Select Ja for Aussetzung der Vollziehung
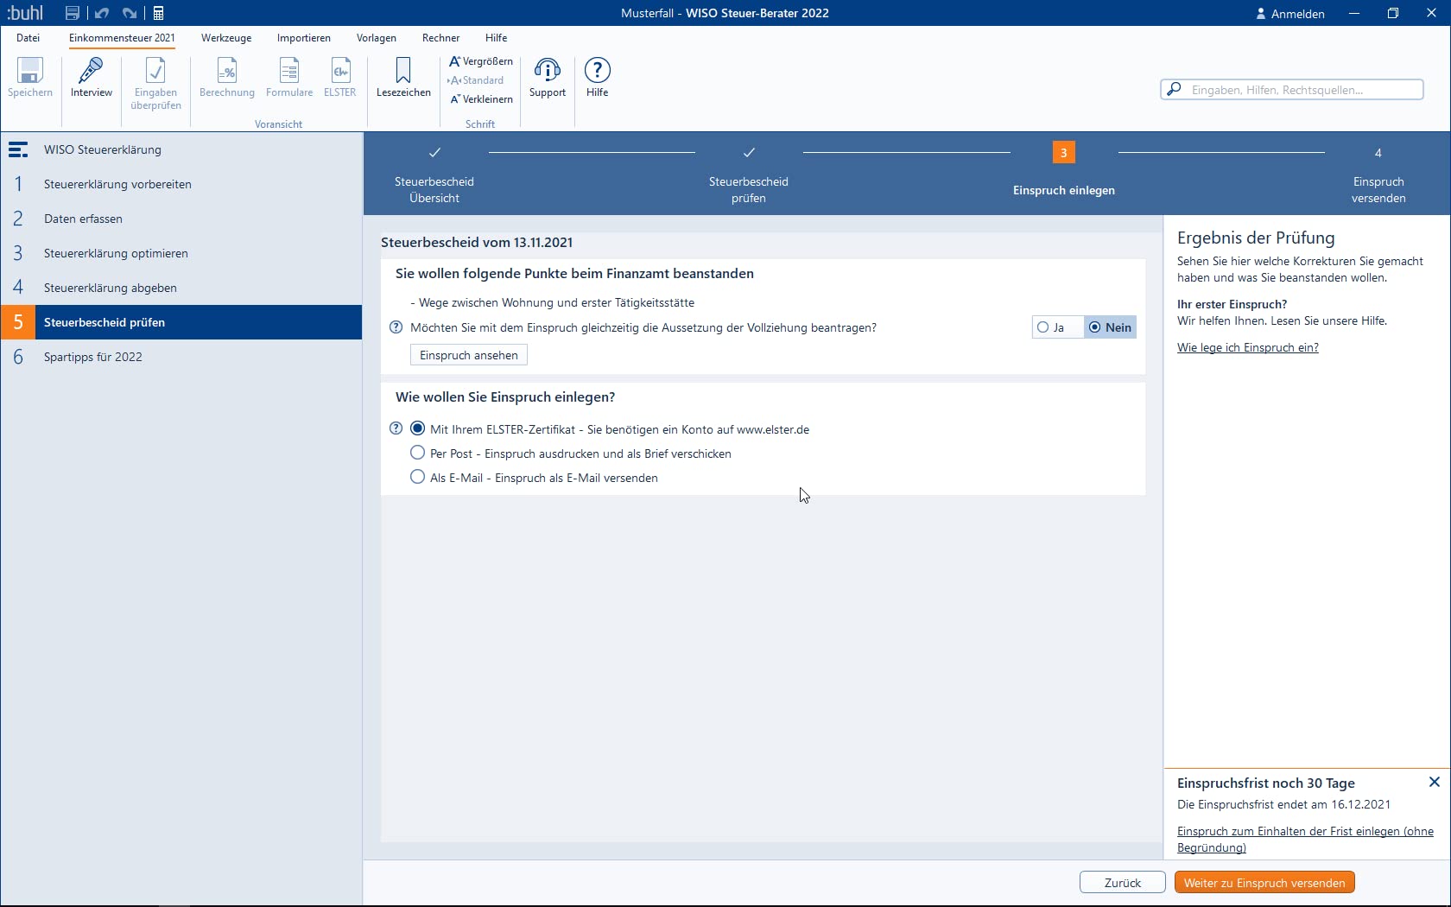This screenshot has height=907, width=1451. (1058, 327)
